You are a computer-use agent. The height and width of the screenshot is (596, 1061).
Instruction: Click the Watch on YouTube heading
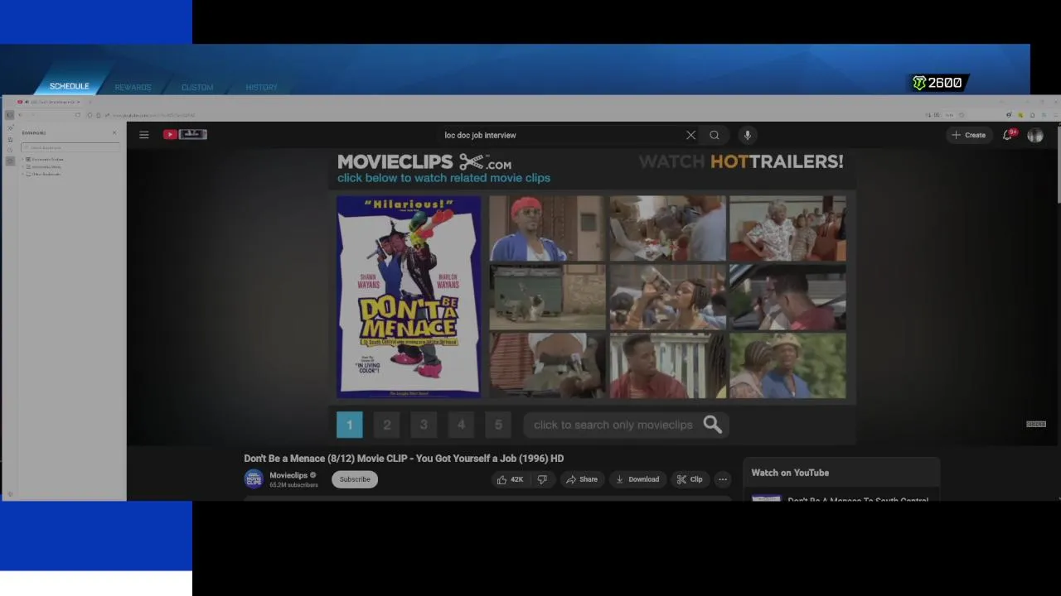(x=790, y=473)
